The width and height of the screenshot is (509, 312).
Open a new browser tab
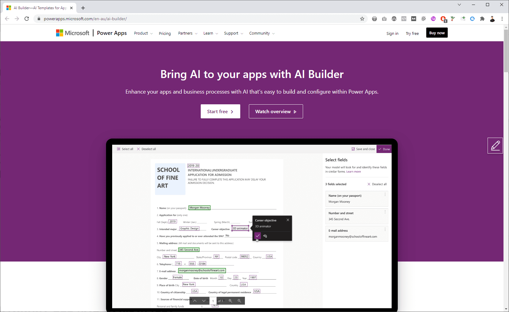83,8
